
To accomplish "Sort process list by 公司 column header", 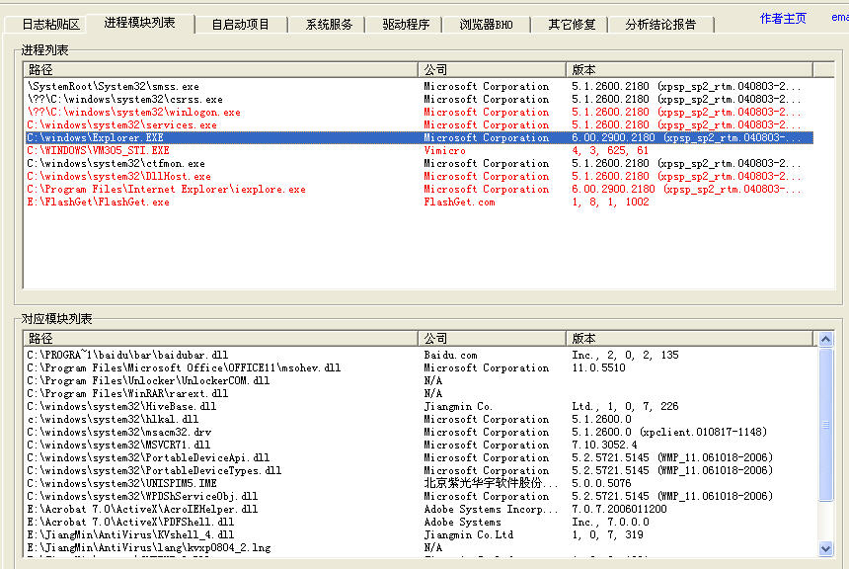I will click(x=492, y=69).
